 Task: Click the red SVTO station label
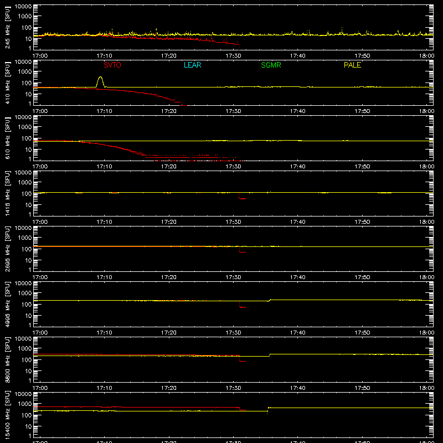point(112,65)
